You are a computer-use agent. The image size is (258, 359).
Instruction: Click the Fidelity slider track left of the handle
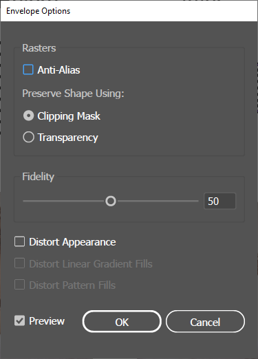64,201
